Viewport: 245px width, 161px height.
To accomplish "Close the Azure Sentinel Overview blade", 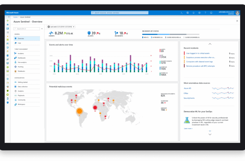I will click(x=237, y=21).
